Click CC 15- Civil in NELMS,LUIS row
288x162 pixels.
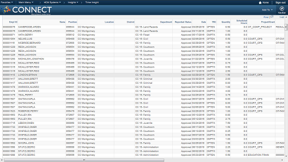(142, 39)
